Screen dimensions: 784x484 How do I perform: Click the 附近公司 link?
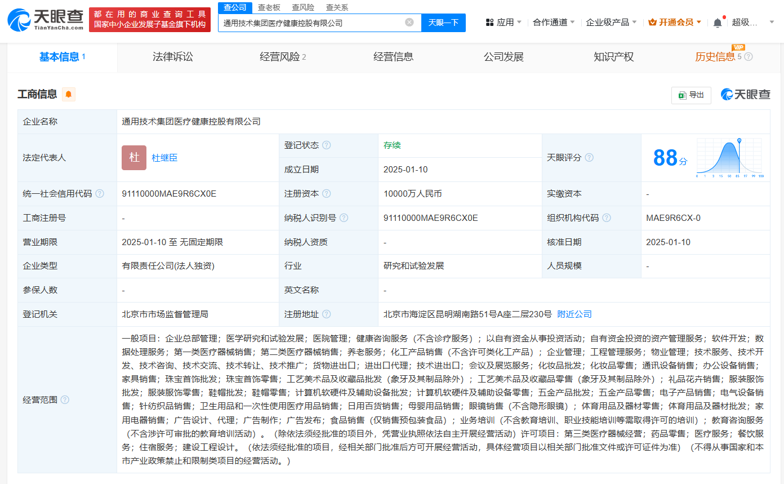pyautogui.click(x=574, y=314)
